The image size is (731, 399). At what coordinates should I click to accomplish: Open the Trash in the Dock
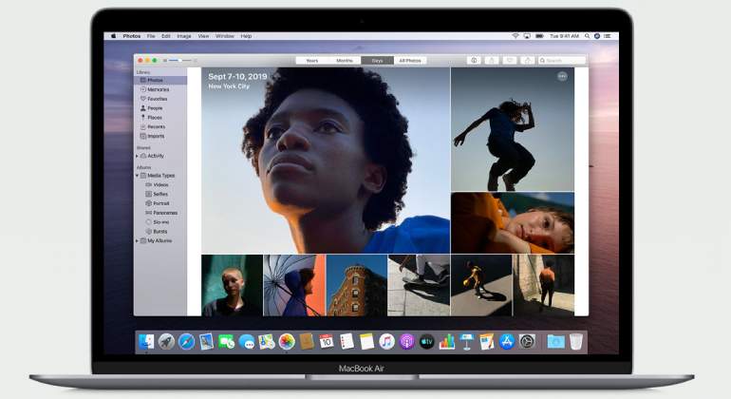click(576, 342)
